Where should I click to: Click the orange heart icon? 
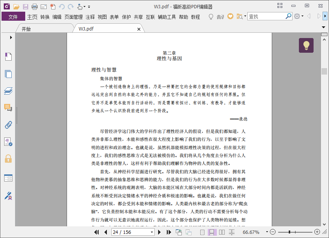[230, 16]
